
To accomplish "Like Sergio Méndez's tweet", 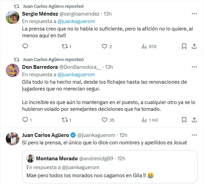I will 104,46.
